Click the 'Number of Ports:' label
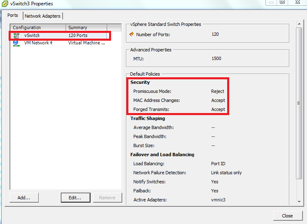The image size is (307, 224). pos(153,35)
